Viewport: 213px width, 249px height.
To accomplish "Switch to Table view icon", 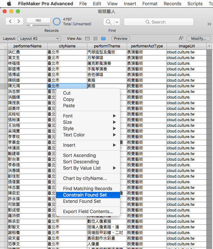I will tap(103, 39).
